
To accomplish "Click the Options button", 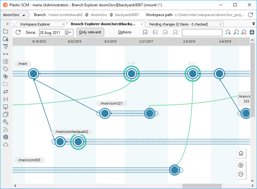I will point(125,32).
